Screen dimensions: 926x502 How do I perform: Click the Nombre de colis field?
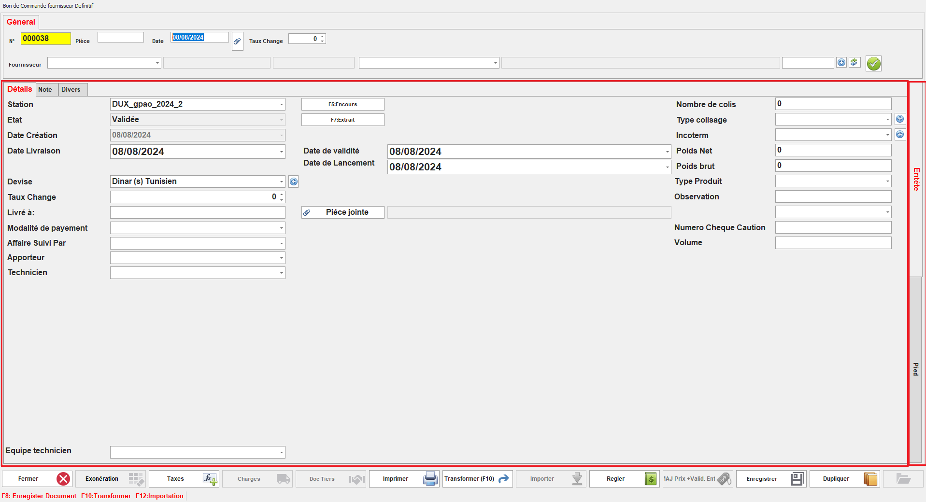click(833, 104)
